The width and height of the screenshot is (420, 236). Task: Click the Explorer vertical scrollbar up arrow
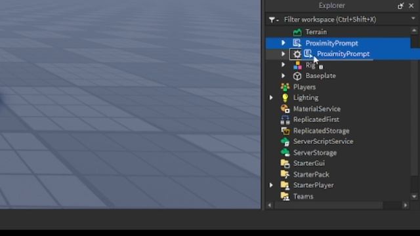coord(414,30)
